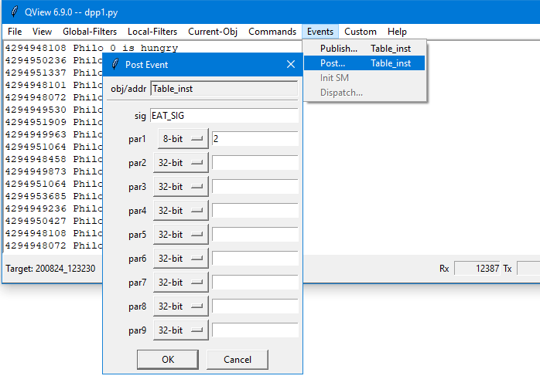
Task: Focus the par1 value field
Action: [255, 139]
